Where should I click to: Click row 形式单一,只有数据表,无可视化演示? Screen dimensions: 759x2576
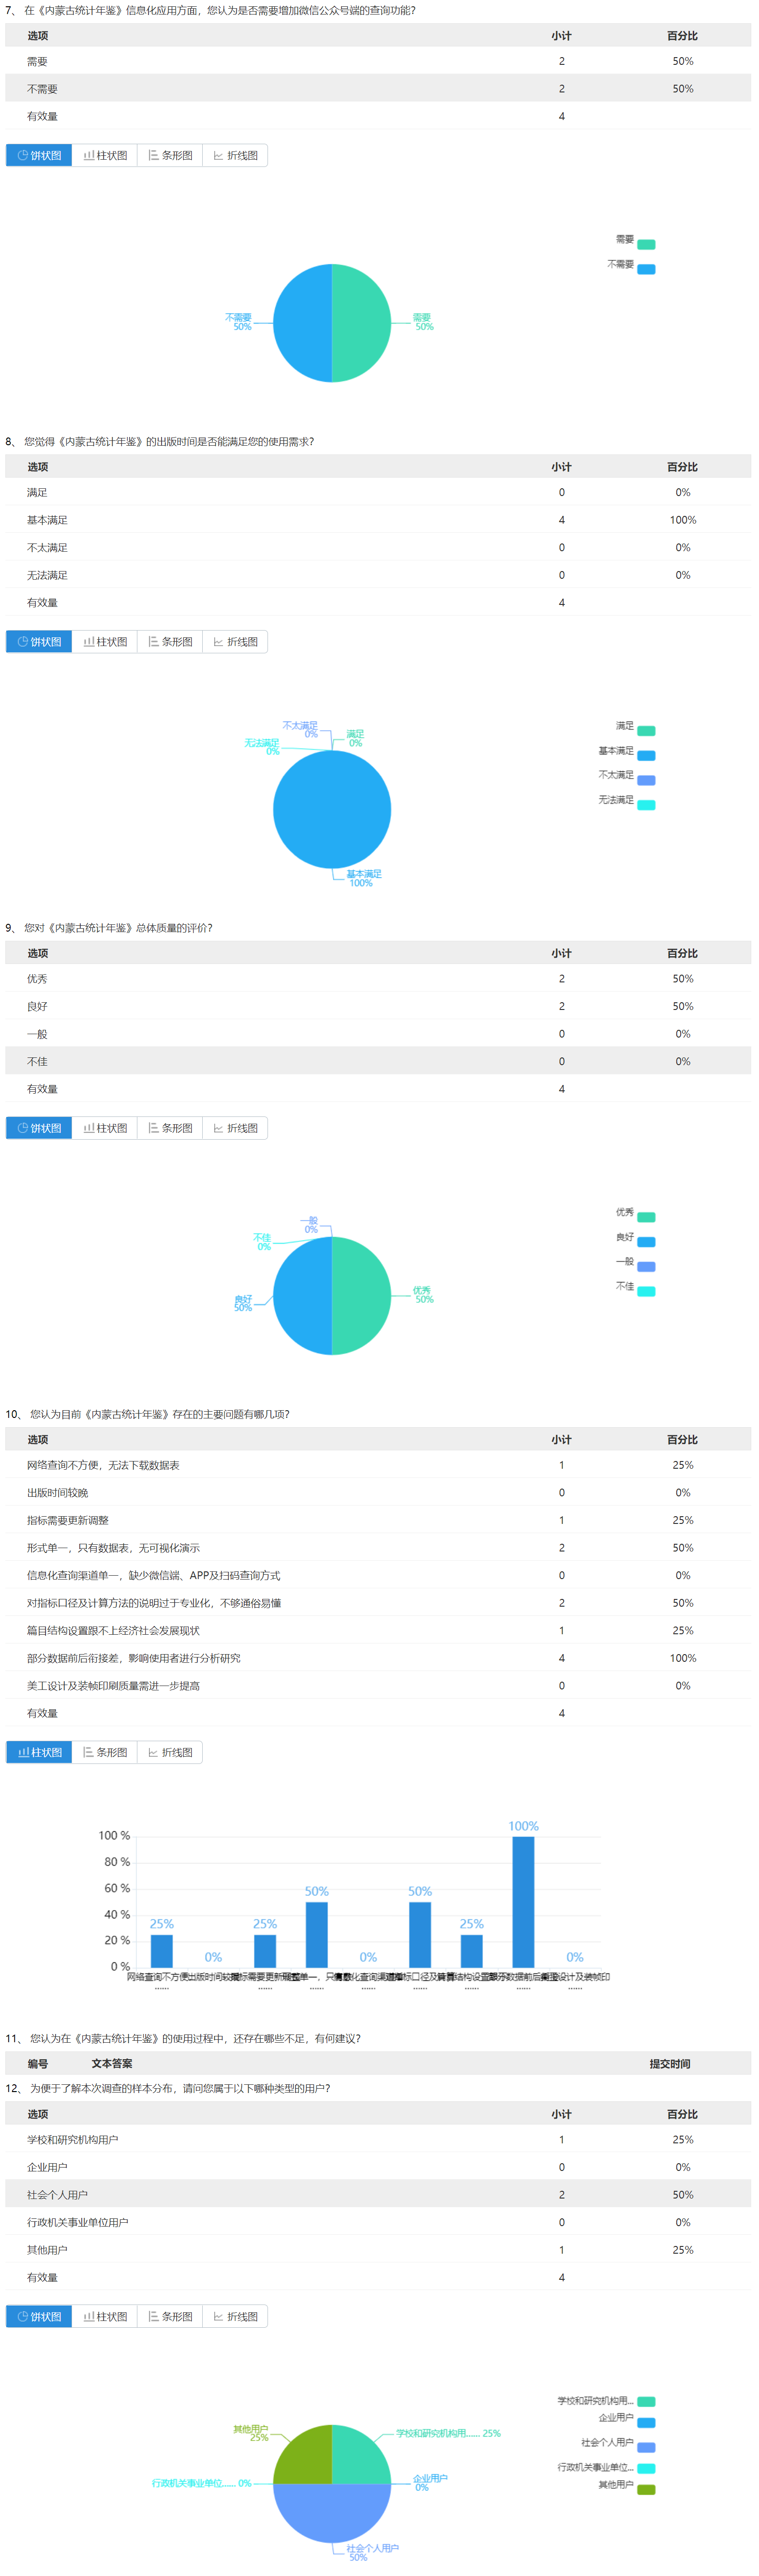[x=378, y=1548]
